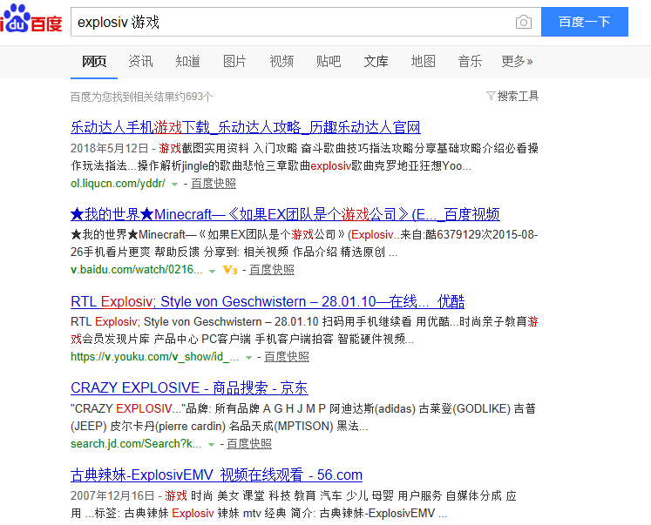
Task: Click the 百度为您找到相关结果约693个 text
Action: [x=141, y=97]
